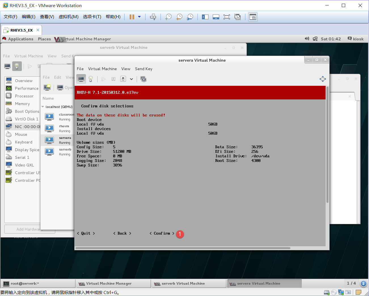Switch to Virtual Machine Manager taskbar entry
Image resolution: width=369 pixels, height=296 pixels.
pyautogui.click(x=113, y=284)
